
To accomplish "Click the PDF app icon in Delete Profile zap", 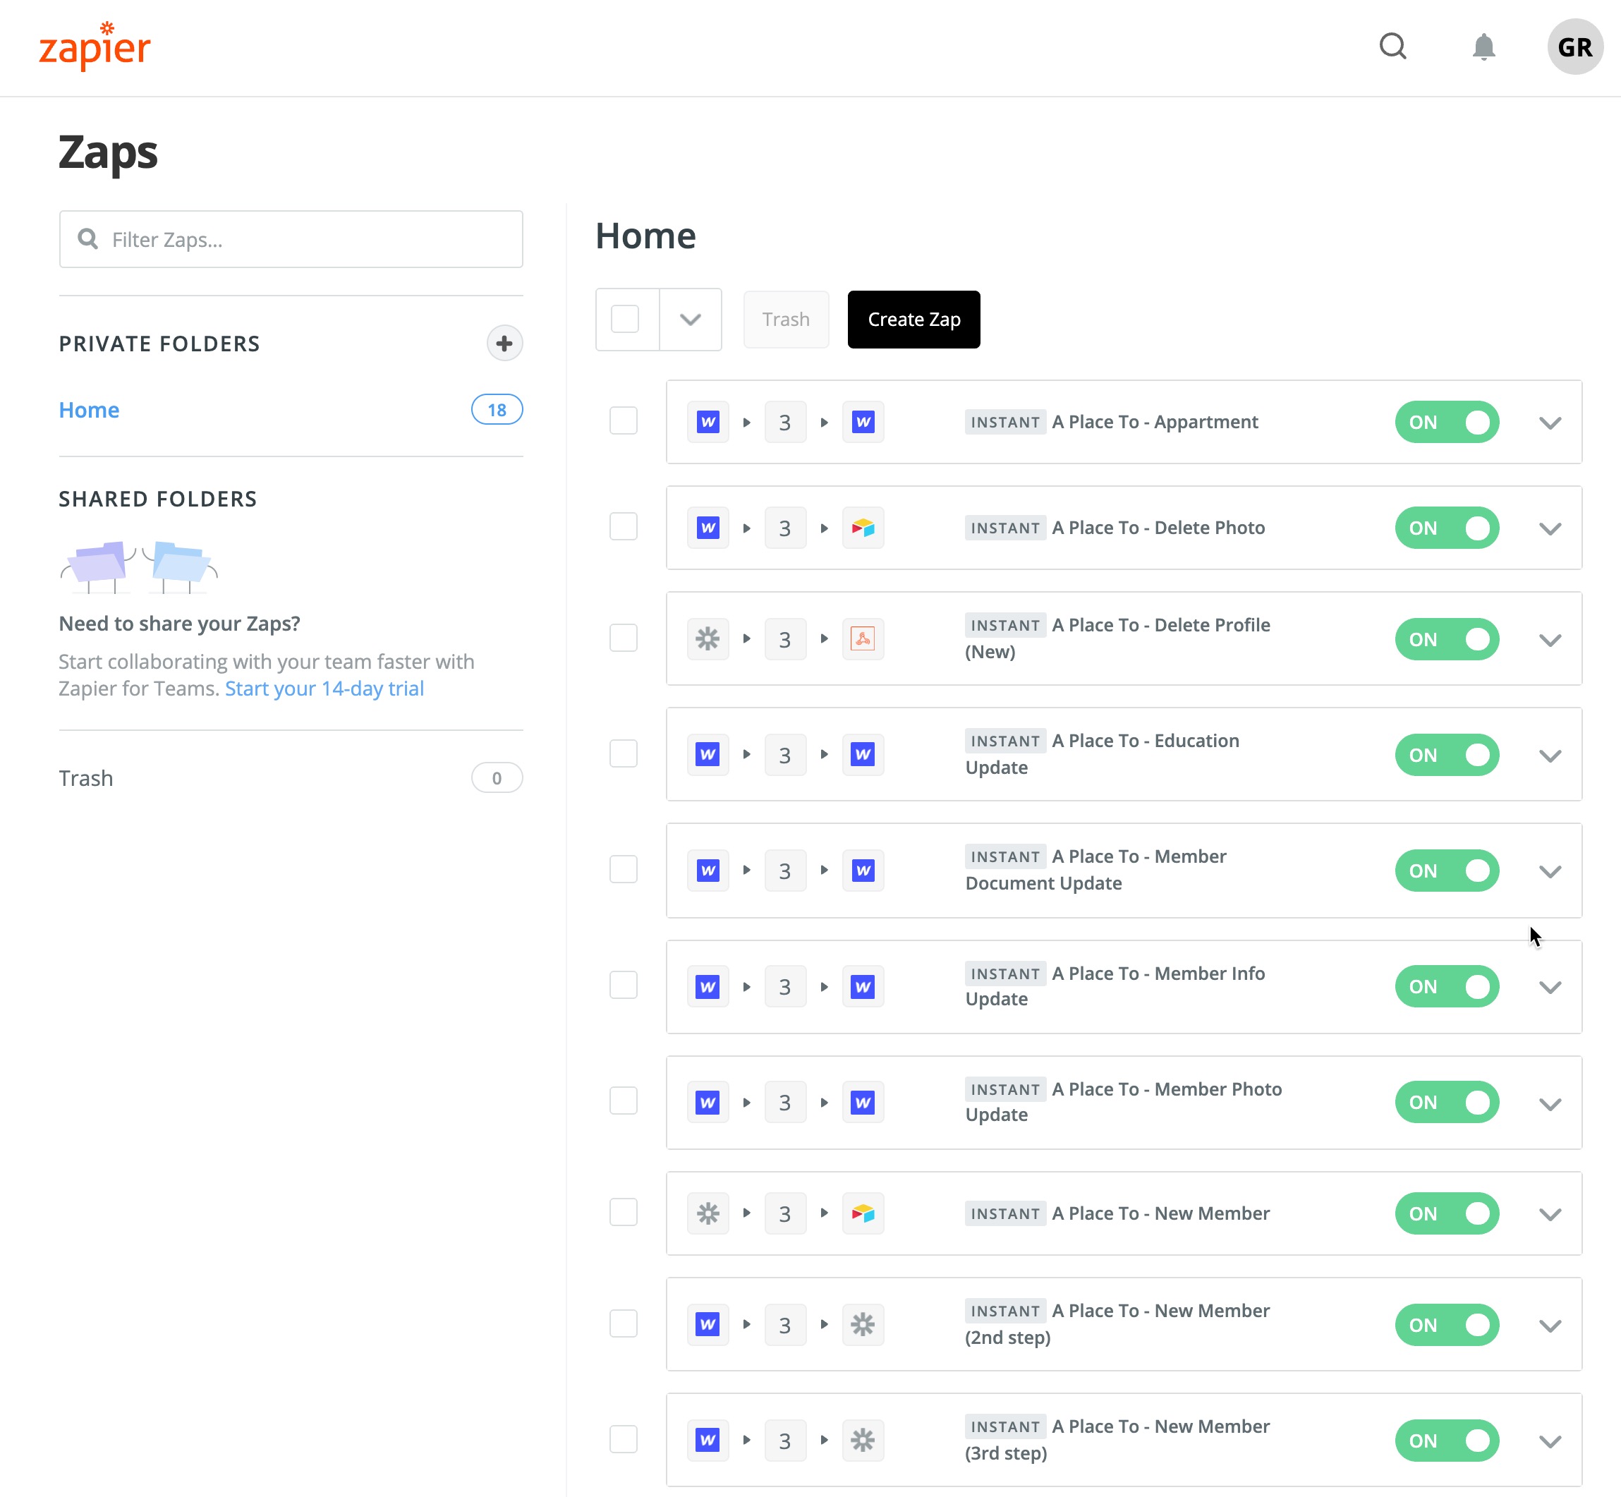I will 863,639.
